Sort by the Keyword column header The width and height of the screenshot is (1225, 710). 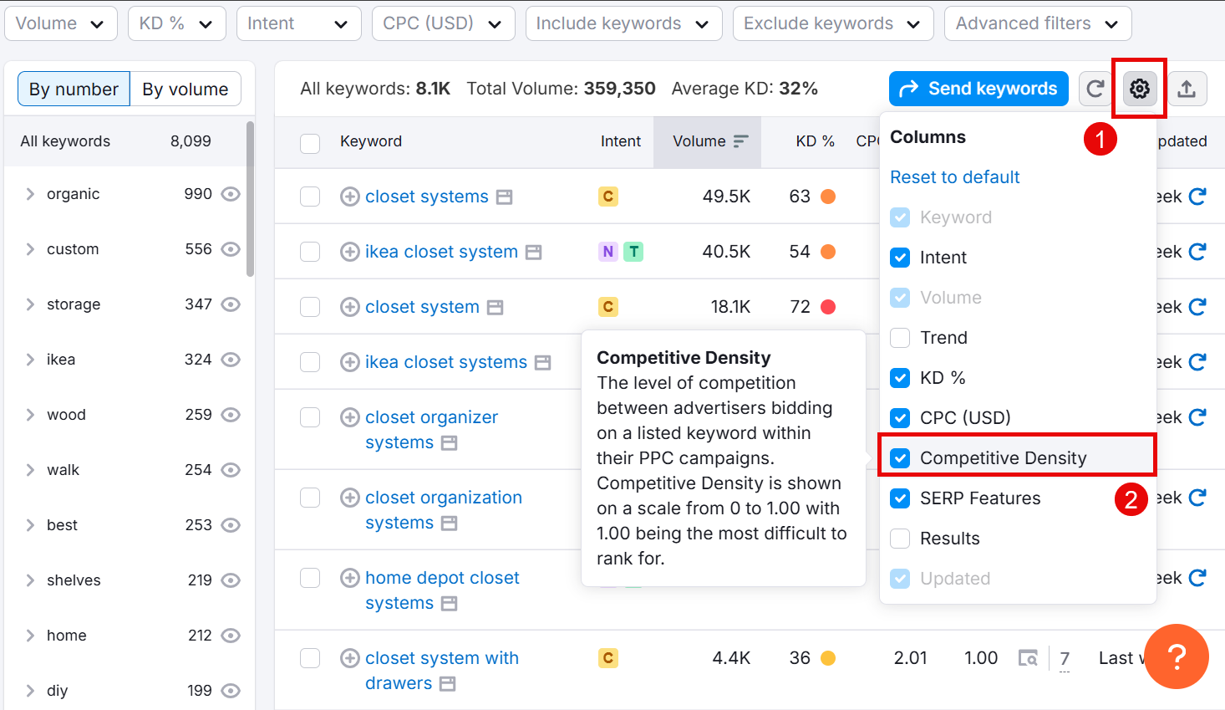click(371, 141)
